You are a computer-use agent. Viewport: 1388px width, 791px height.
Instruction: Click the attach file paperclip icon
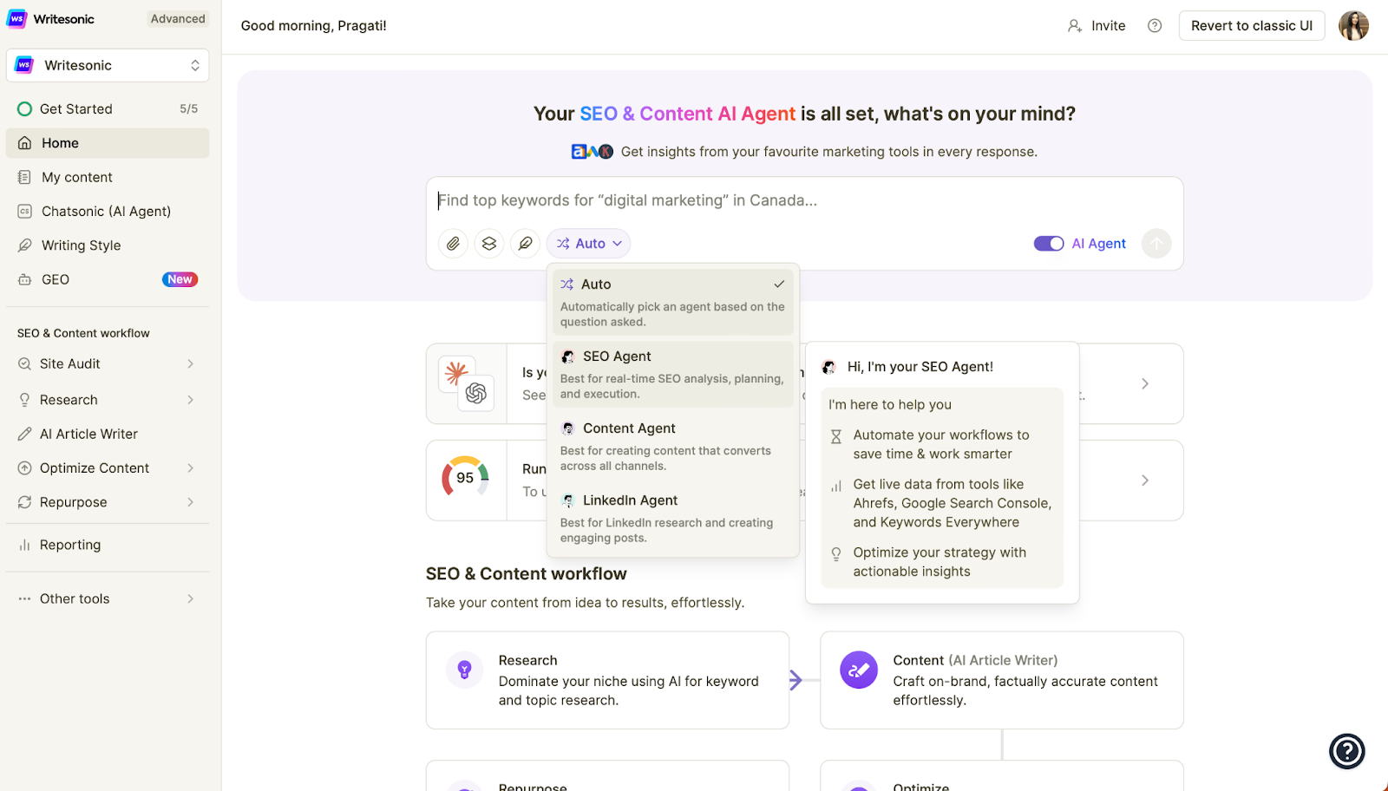click(x=453, y=244)
